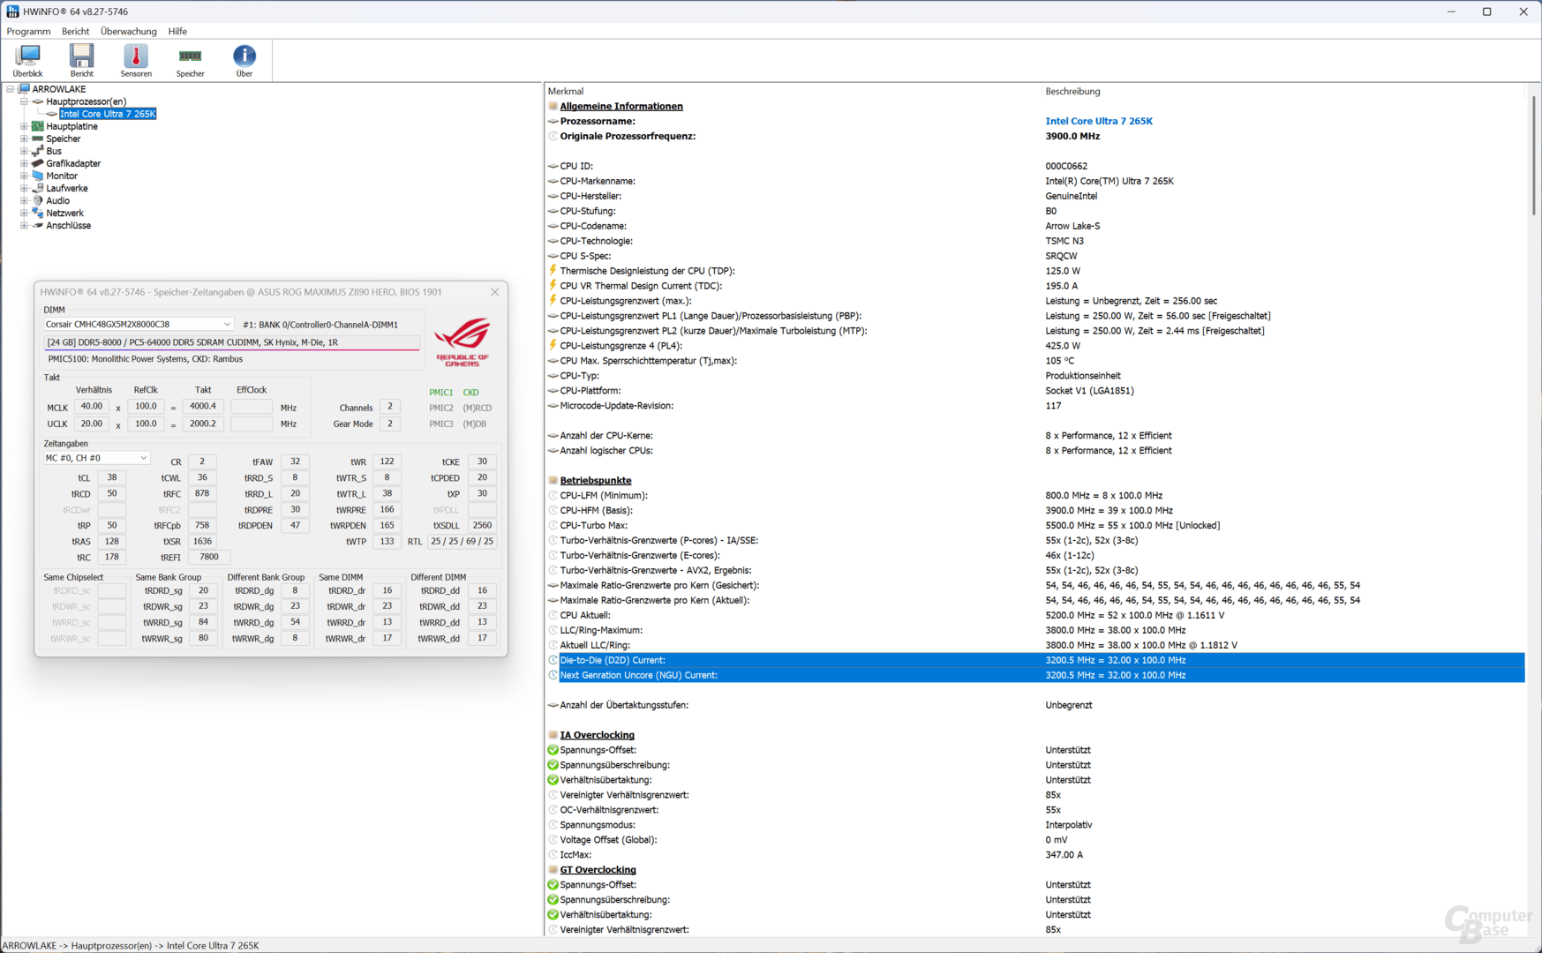Click the tREFI value field 7800
Image resolution: width=1542 pixels, height=953 pixels.
tap(209, 557)
